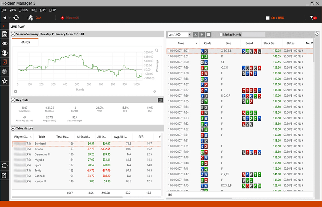Click the grid view button
The height and width of the screenshot is (207, 322).
(x=209, y=35)
